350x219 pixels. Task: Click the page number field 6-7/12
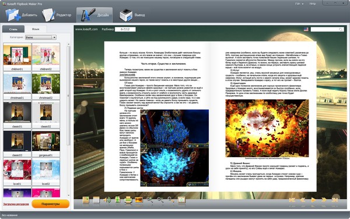click(125, 29)
